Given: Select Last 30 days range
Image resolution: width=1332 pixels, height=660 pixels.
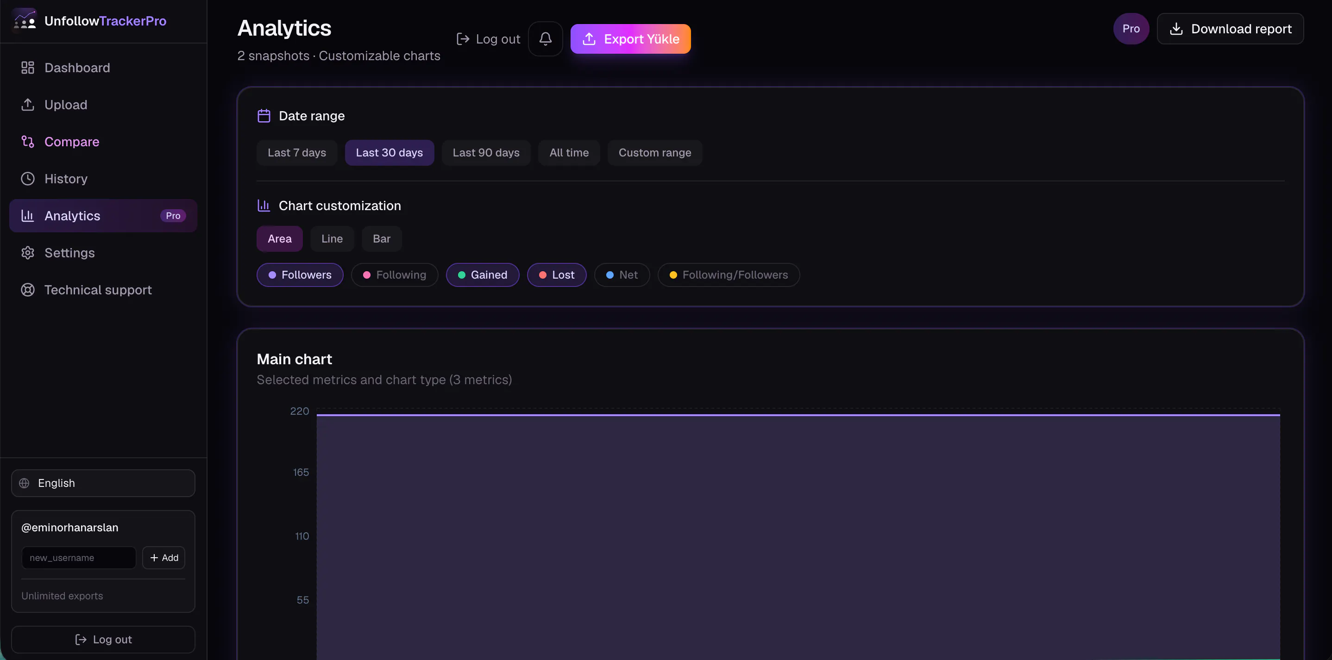Looking at the screenshot, I should coord(390,152).
